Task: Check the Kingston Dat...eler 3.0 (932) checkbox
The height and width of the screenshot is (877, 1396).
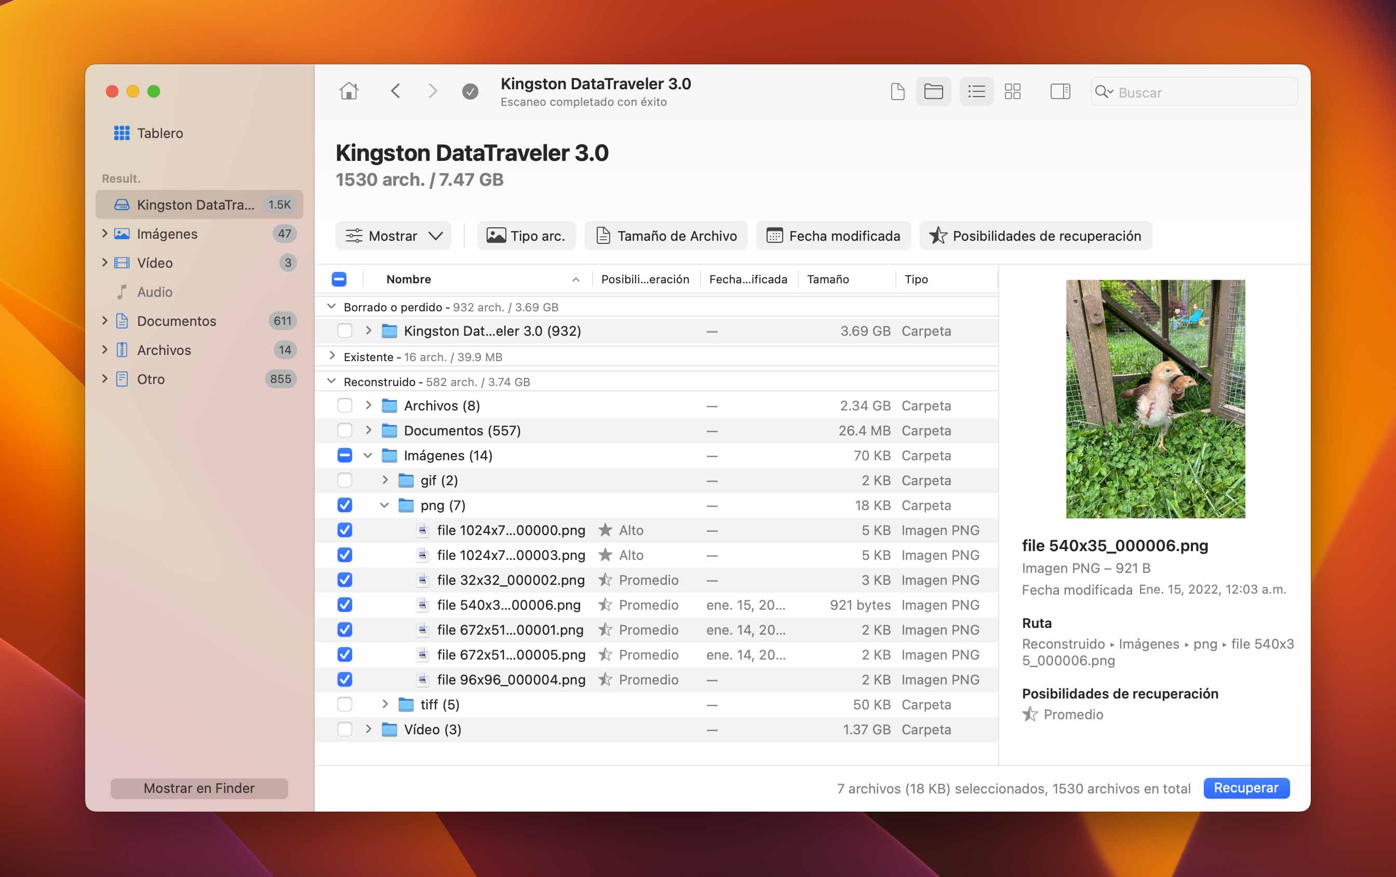Action: pos(344,331)
